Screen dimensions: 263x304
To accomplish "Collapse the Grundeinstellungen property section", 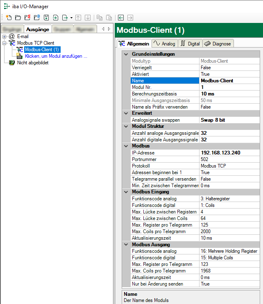I will point(126,54).
